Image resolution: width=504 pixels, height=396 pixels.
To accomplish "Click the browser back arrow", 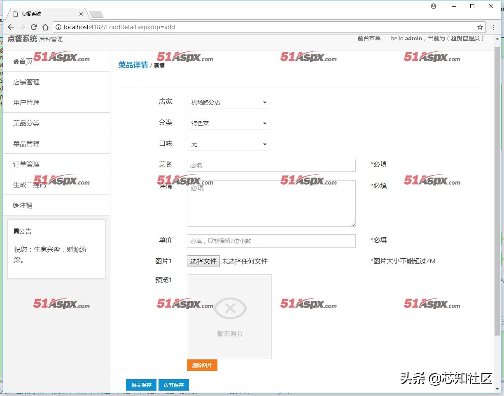I will point(11,27).
